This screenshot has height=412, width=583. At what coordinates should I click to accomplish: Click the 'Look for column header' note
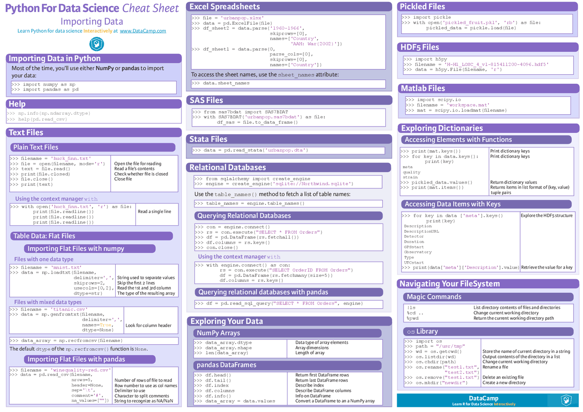(148, 326)
